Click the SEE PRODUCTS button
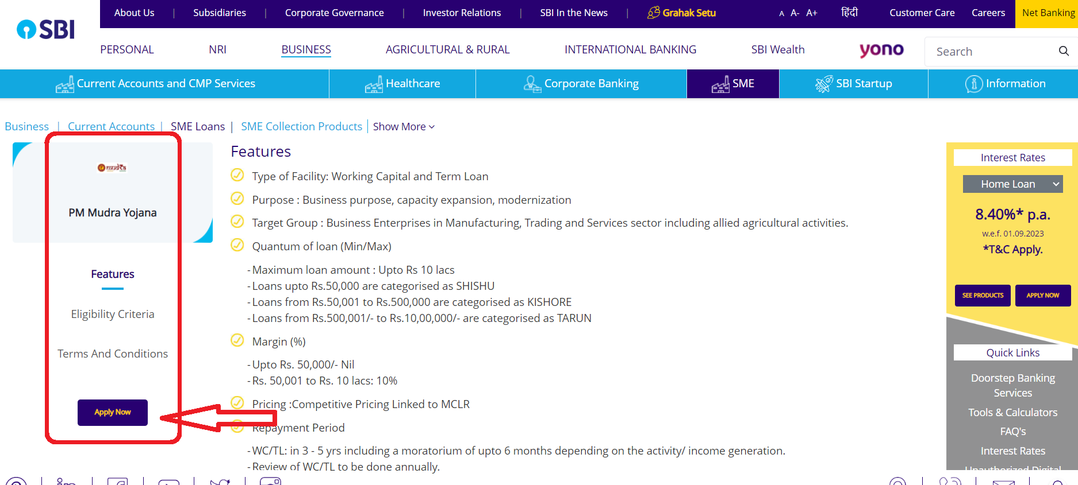This screenshot has height=485, width=1078. click(x=983, y=296)
